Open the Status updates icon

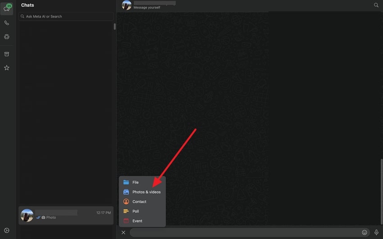(x=7, y=37)
